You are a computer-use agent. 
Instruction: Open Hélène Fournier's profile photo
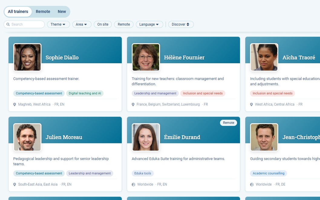(146, 57)
